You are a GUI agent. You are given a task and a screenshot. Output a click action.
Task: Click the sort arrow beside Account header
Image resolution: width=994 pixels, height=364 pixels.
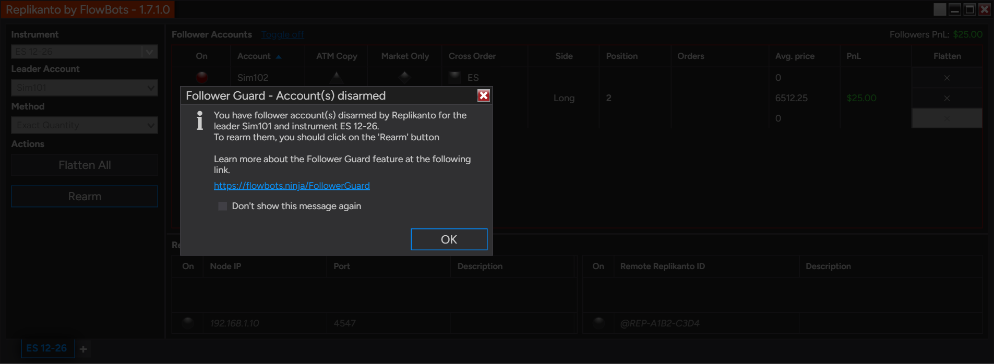point(279,56)
